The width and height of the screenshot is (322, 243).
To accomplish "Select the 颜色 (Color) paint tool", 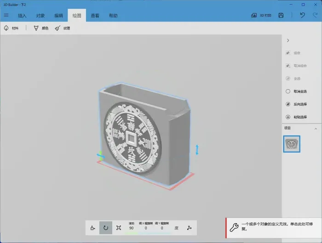I will click(x=41, y=28).
